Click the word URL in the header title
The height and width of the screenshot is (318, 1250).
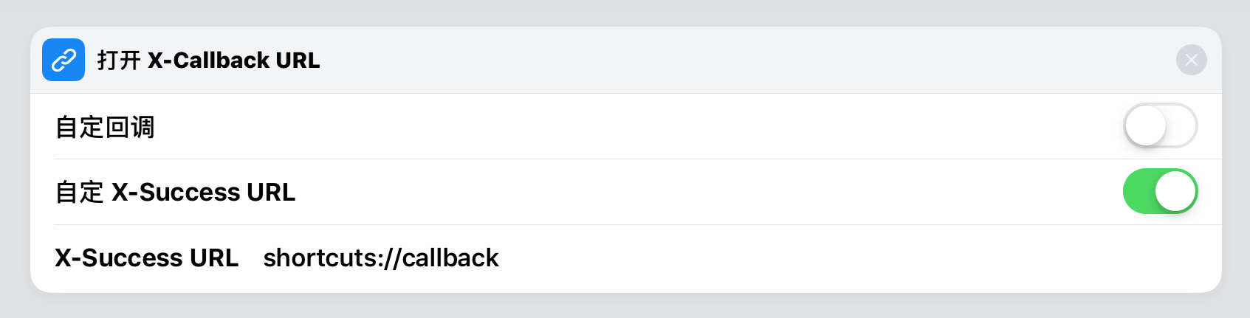(297, 61)
